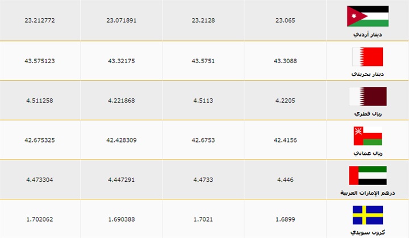Select the Qatar flag icon
Image resolution: width=409 pixels, height=238 pixels.
coord(368,95)
